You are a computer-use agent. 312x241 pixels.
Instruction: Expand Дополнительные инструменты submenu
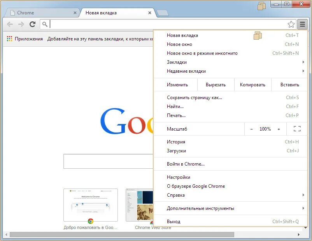(x=231, y=208)
